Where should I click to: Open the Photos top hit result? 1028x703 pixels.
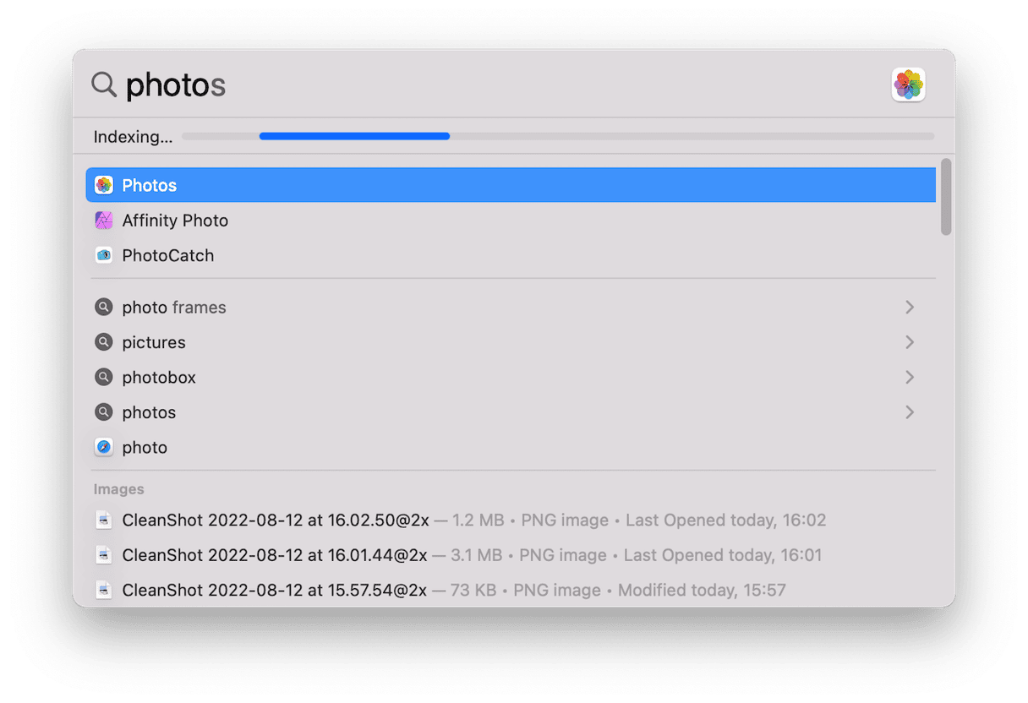pos(511,185)
